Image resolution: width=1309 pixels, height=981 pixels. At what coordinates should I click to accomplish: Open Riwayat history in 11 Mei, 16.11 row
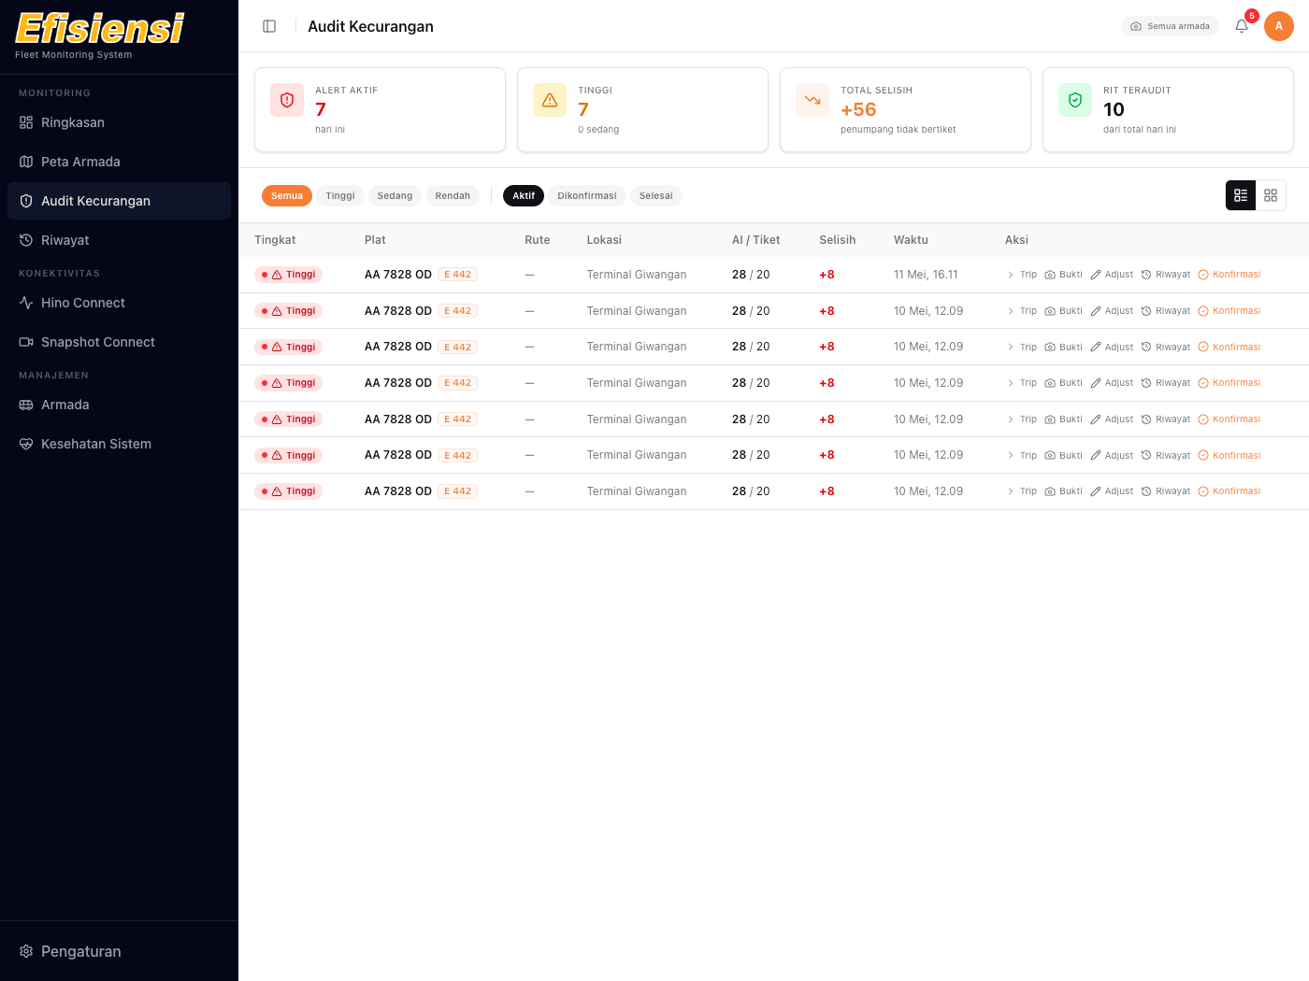(x=1165, y=275)
